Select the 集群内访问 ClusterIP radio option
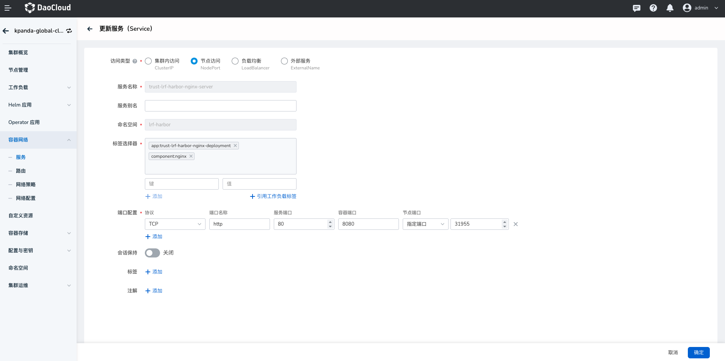725x361 pixels. 148,61
